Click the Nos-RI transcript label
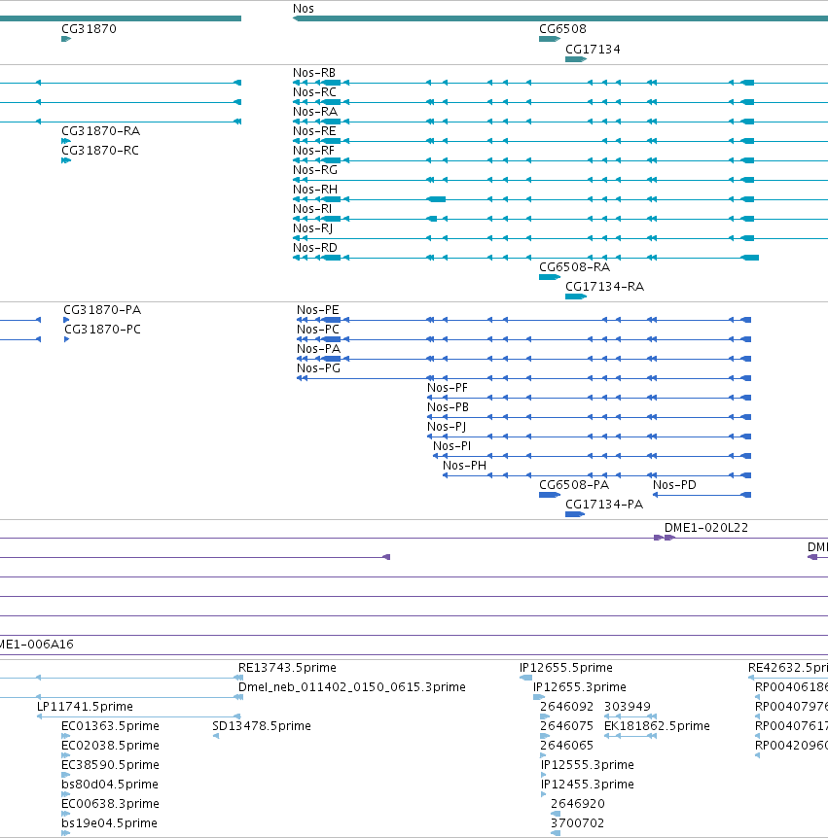This screenshot has height=838, width=828. tap(312, 208)
